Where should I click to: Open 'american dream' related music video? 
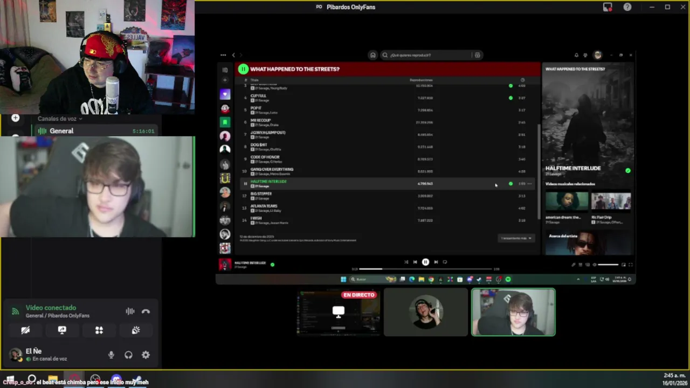coord(567,201)
